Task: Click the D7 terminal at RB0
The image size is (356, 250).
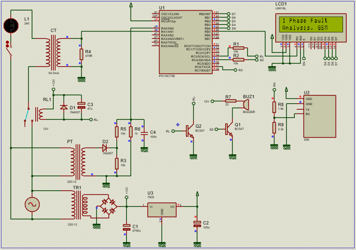Action: [x=229, y=14]
